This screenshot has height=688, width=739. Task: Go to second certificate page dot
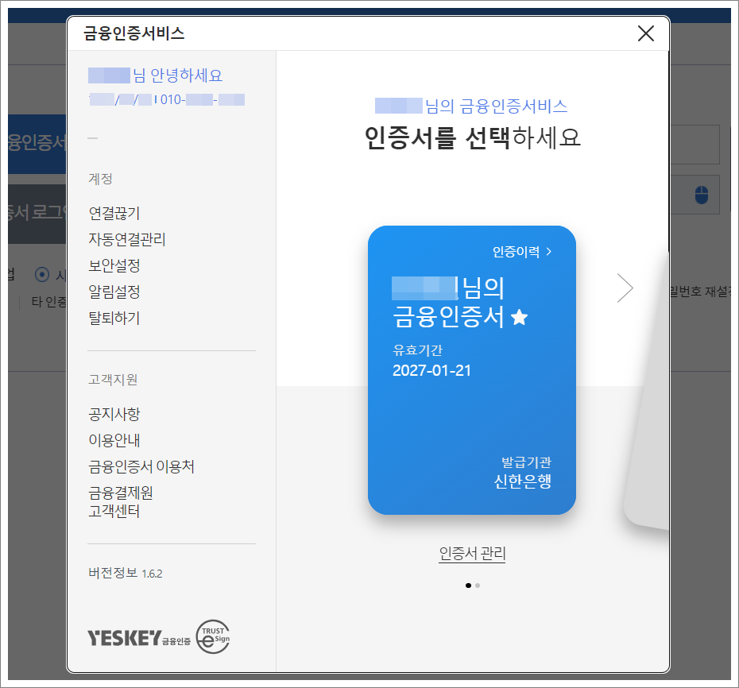click(478, 586)
